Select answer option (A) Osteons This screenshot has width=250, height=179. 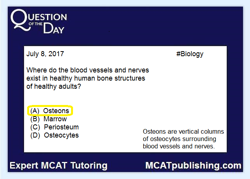click(50, 111)
